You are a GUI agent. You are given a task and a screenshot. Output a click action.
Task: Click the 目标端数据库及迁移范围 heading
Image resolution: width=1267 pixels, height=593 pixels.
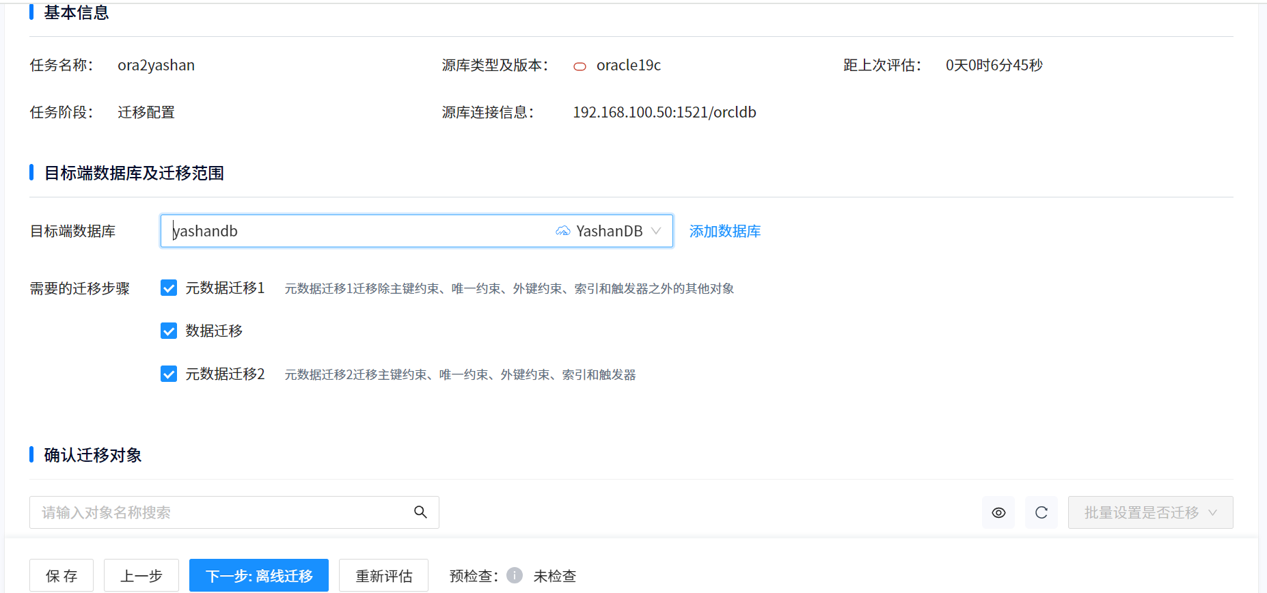[x=134, y=173]
